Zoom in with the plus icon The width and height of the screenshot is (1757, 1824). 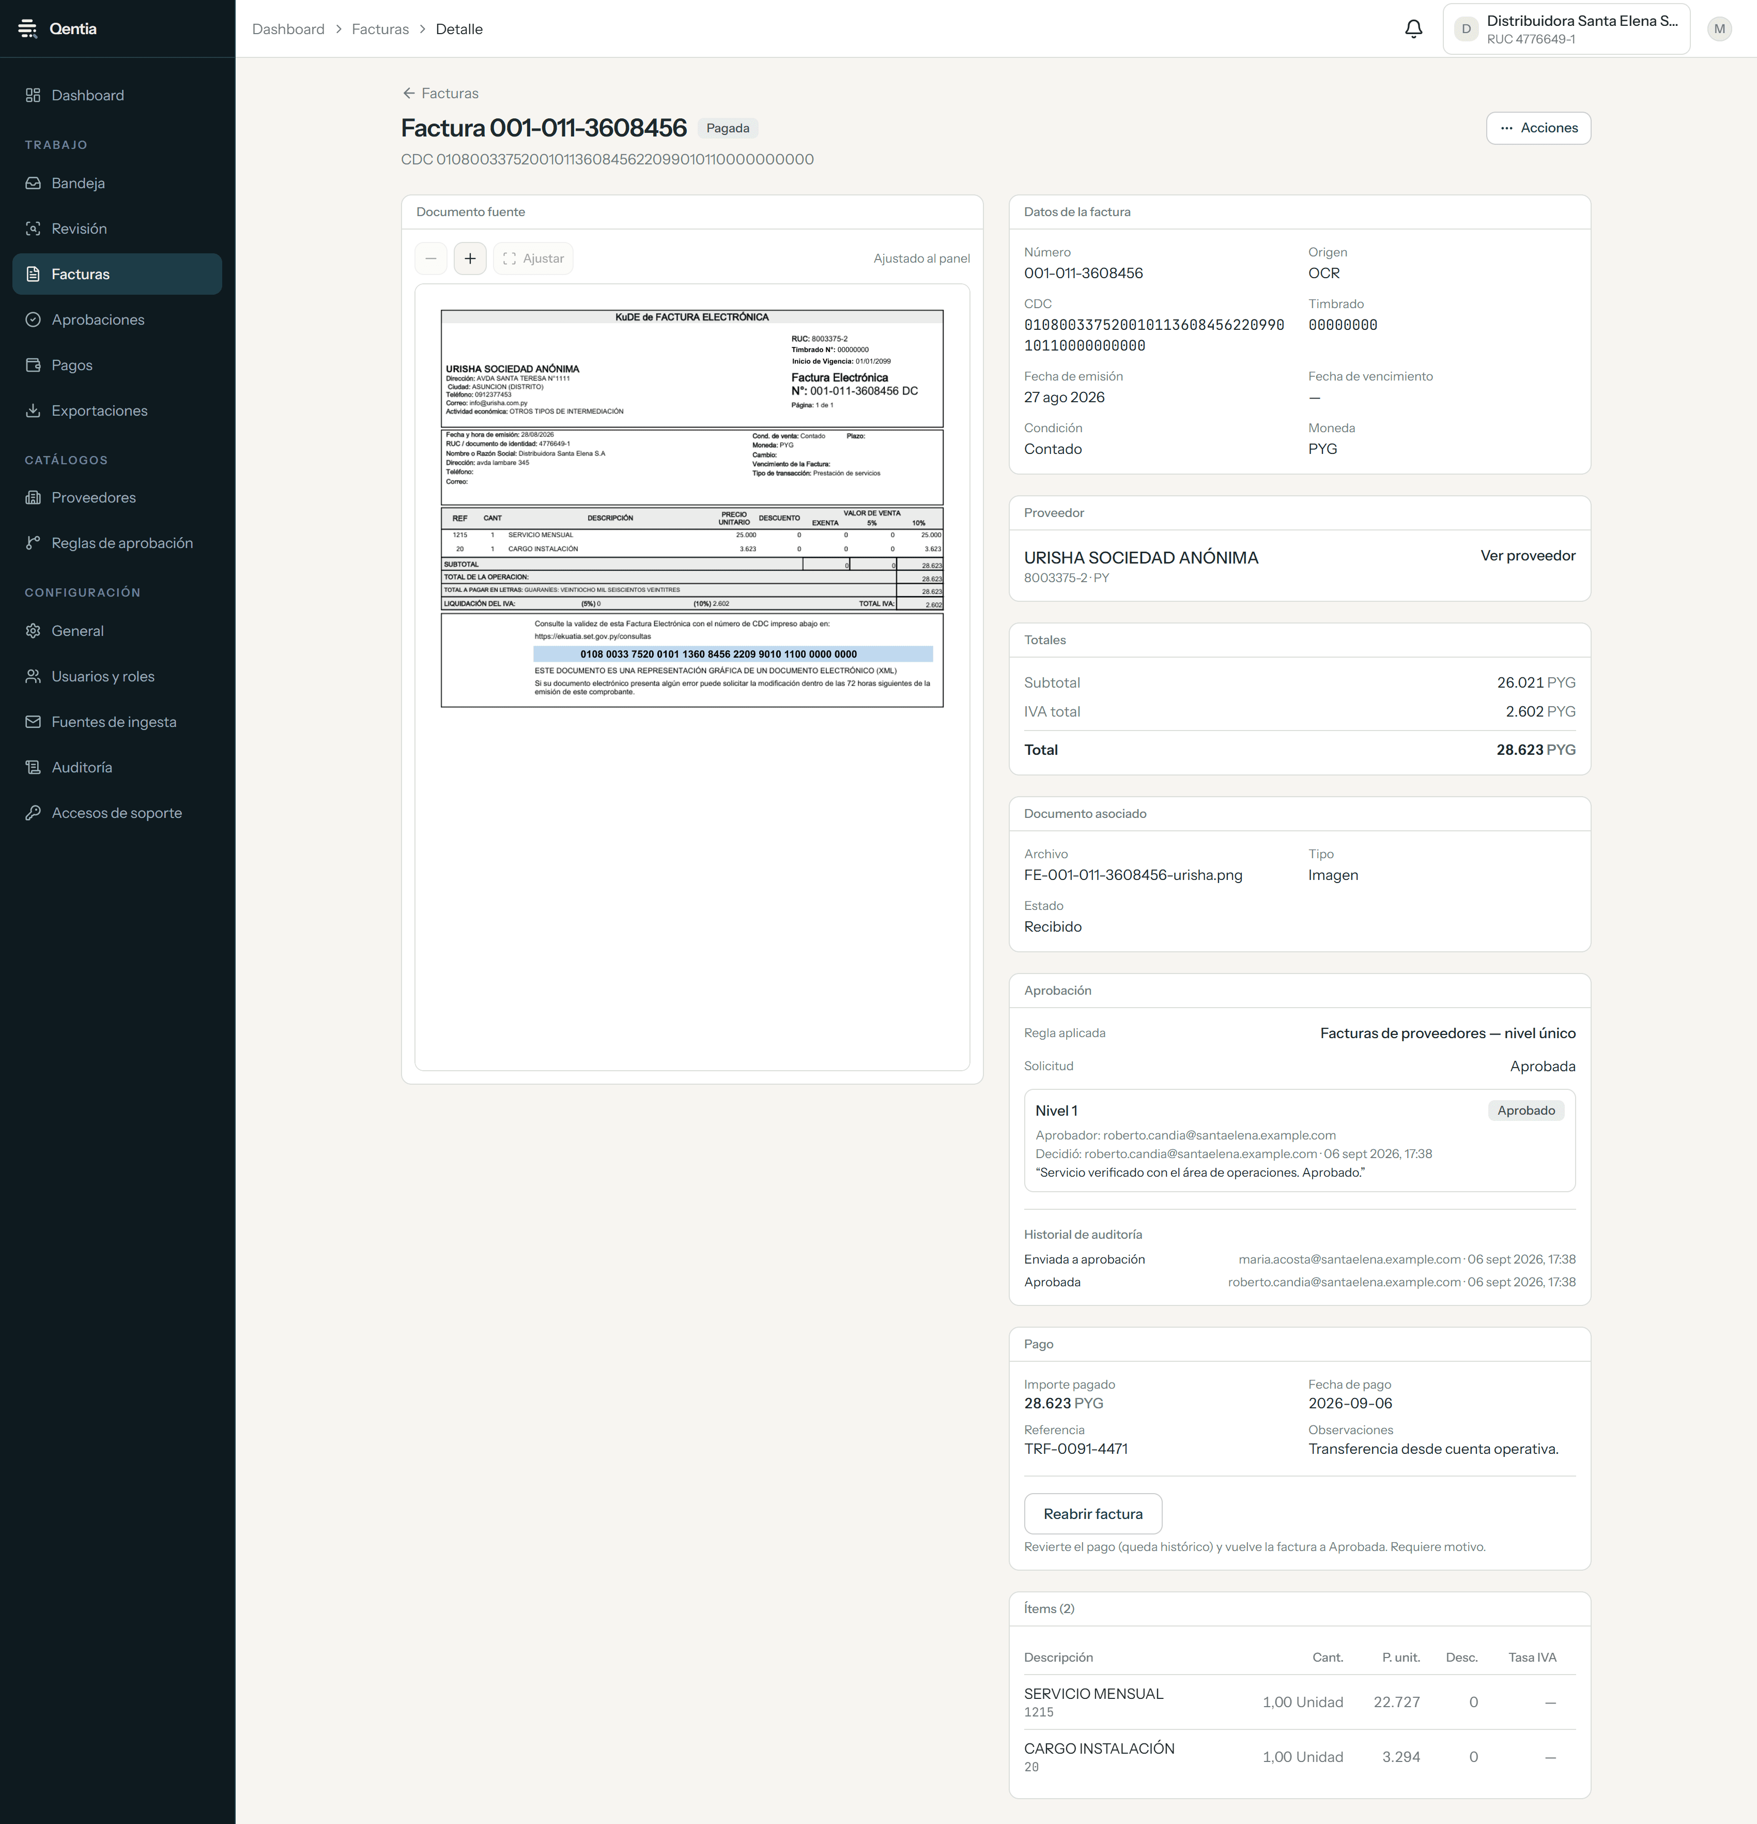tap(470, 259)
